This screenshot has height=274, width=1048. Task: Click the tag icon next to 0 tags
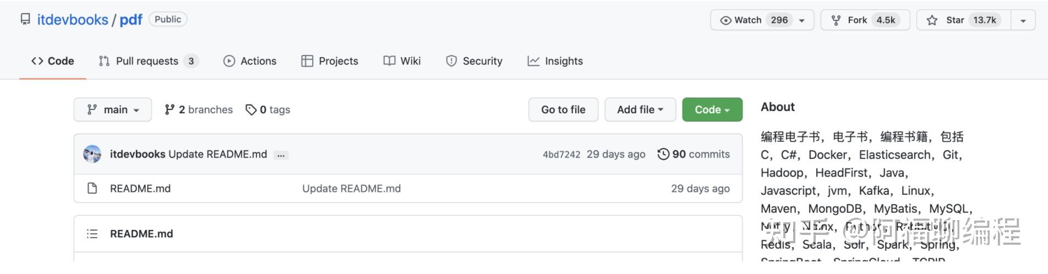(x=251, y=109)
